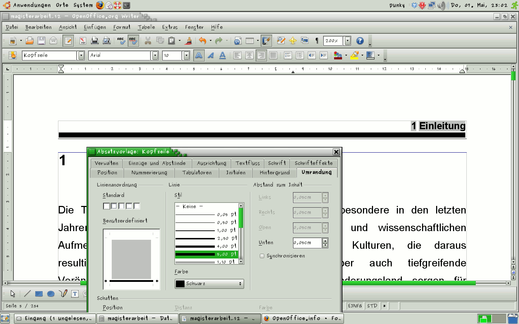The width and height of the screenshot is (519, 324).
Task: Click the OpenOffice Help question mark icon
Action: [x=360, y=41]
